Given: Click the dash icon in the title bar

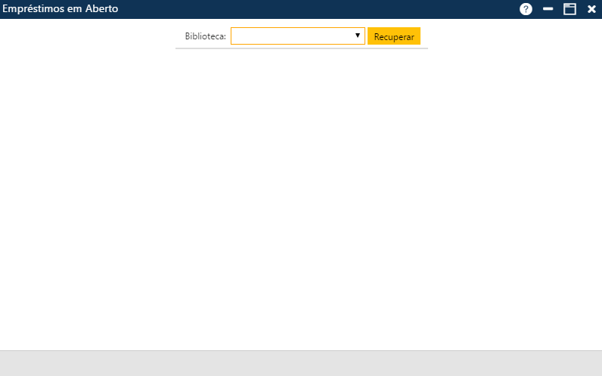Looking at the screenshot, I should tap(548, 9).
